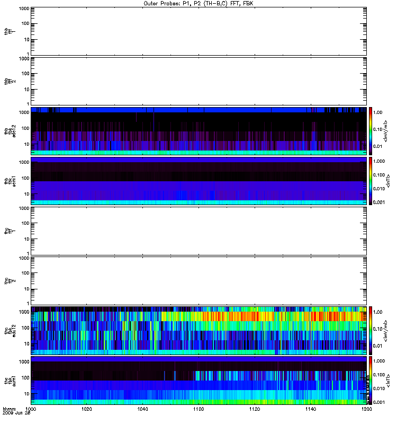Click inside the thc fbk scm1 spectrogram
Screen dimensions: 397x424
click(198, 381)
